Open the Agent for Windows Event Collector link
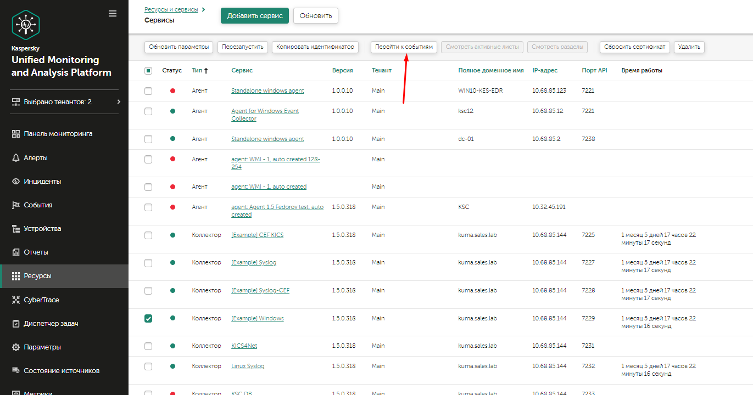Image resolution: width=753 pixels, height=395 pixels. click(265, 115)
